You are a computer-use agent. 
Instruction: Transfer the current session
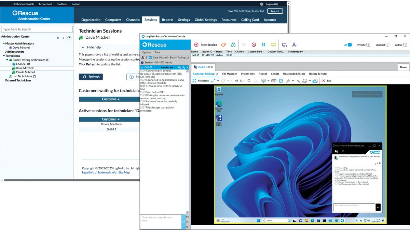[273, 44]
